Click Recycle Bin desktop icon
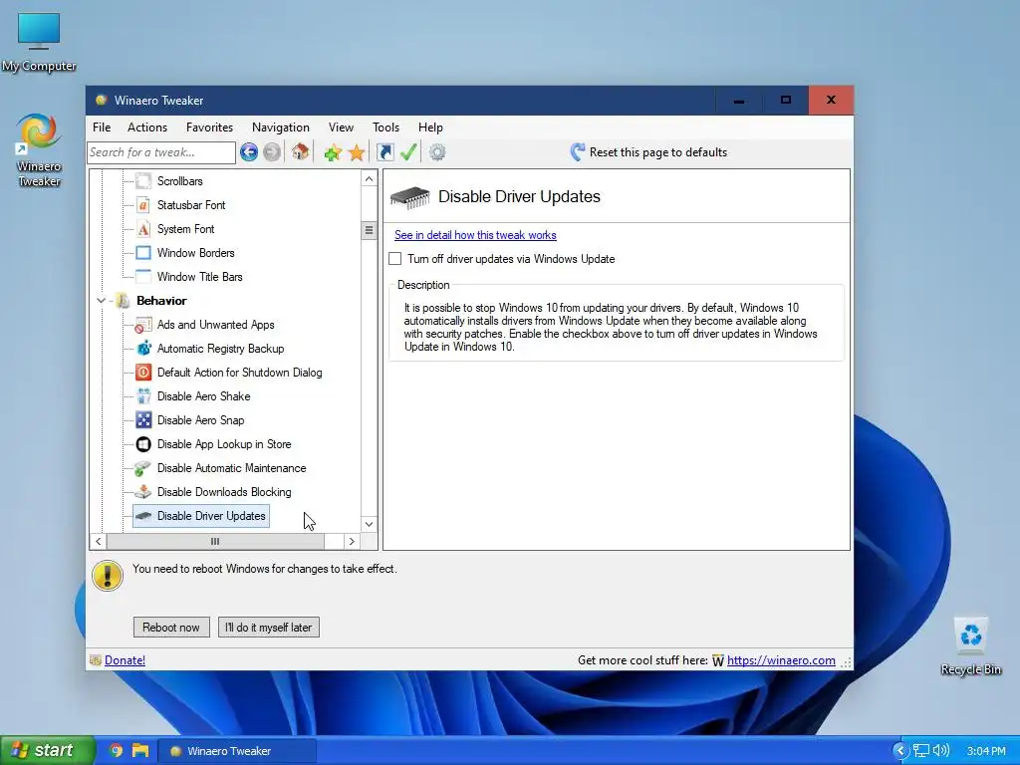Screen dimensions: 1020x765 [970, 645]
